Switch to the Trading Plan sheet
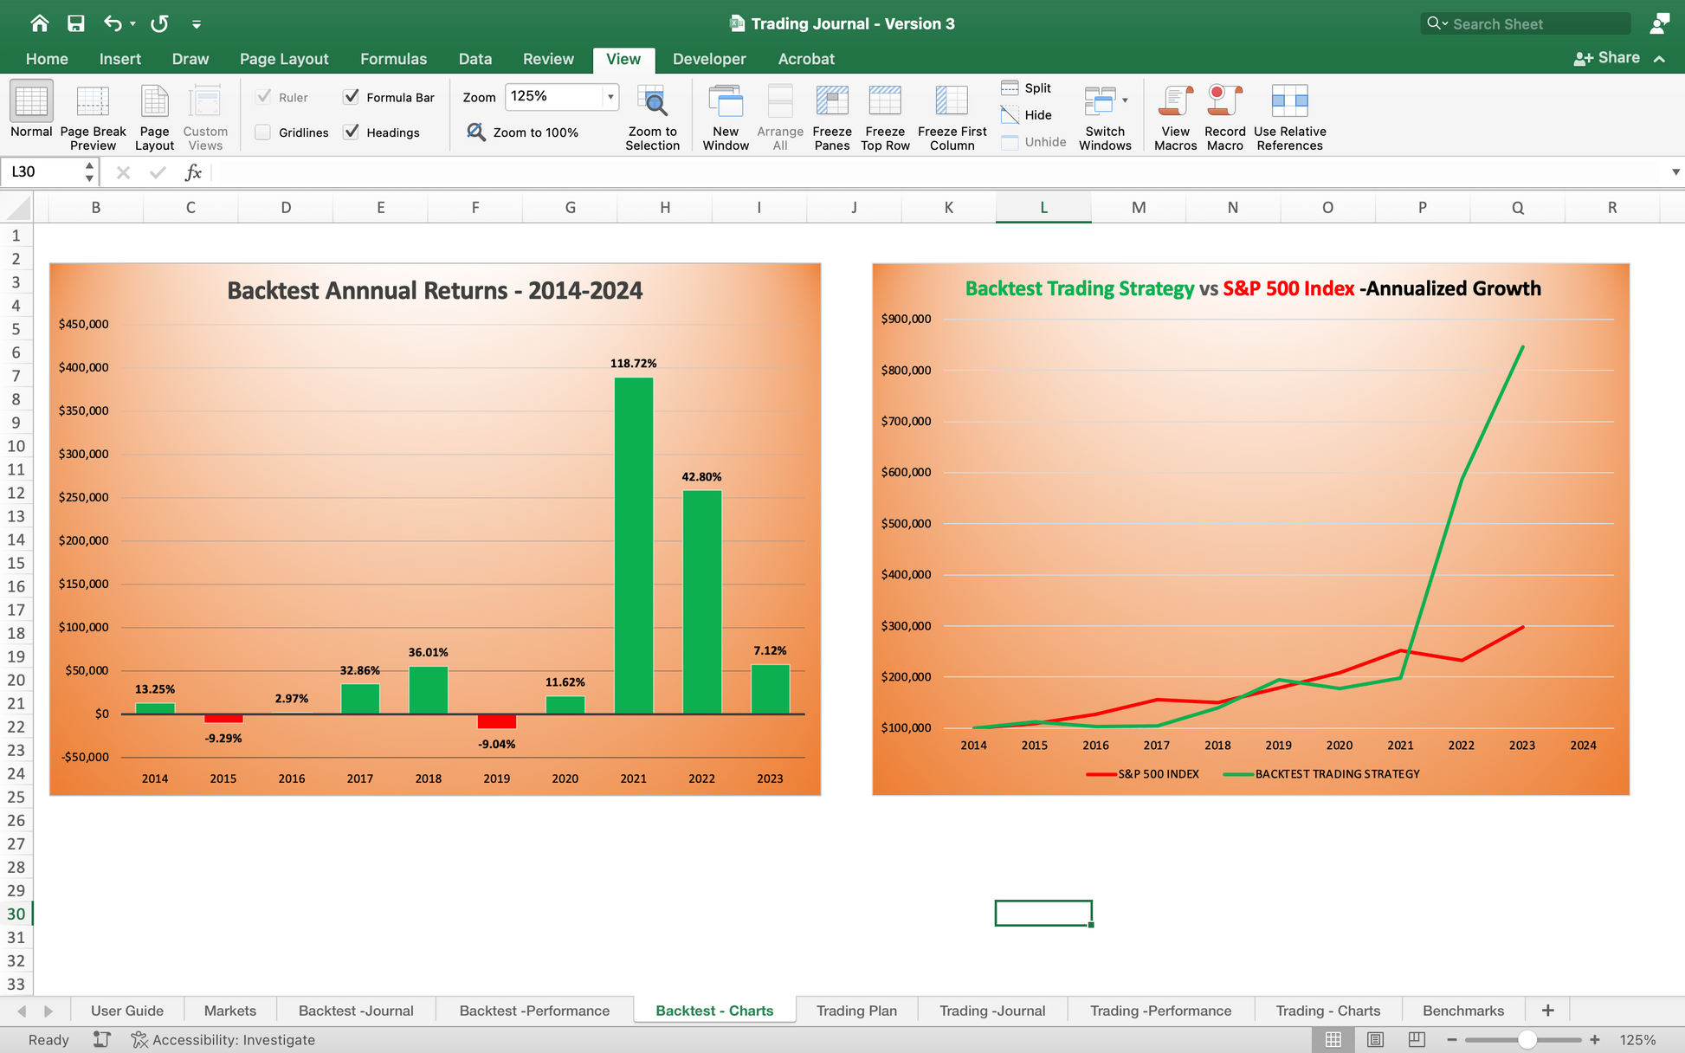Screen dimensions: 1685x1053 pyautogui.click(x=855, y=1011)
